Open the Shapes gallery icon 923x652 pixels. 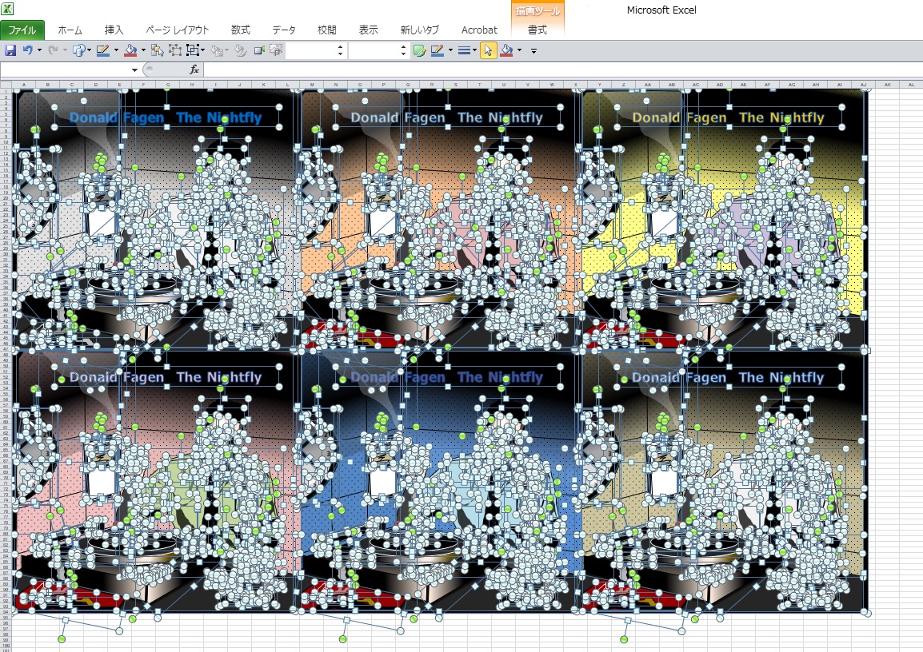tap(78, 50)
